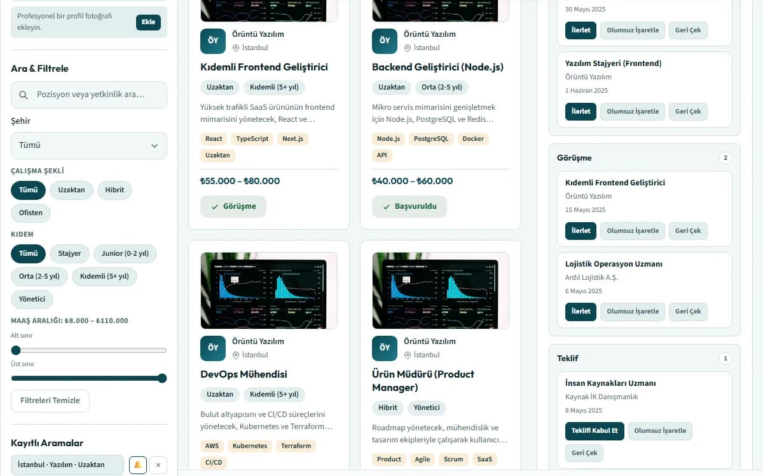Image resolution: width=763 pixels, height=476 pixels.
Task: Toggle the bell alert on saved search
Action: click(137, 465)
